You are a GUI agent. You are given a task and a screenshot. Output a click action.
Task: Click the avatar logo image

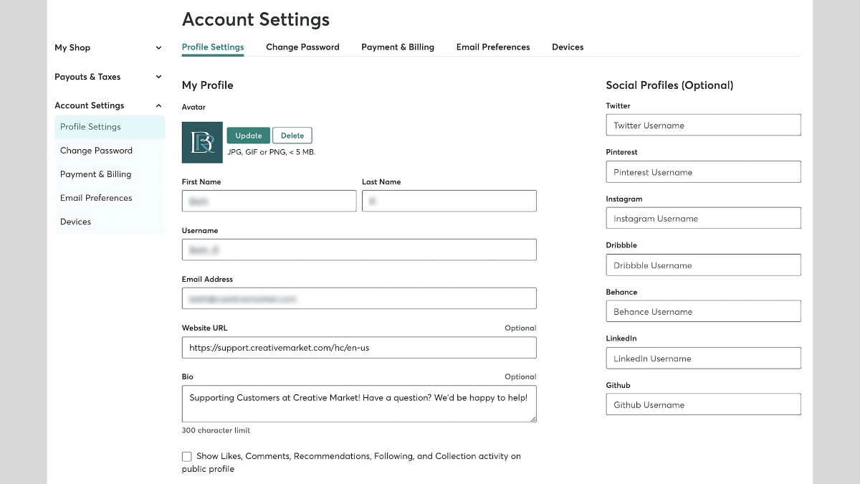pyautogui.click(x=202, y=142)
